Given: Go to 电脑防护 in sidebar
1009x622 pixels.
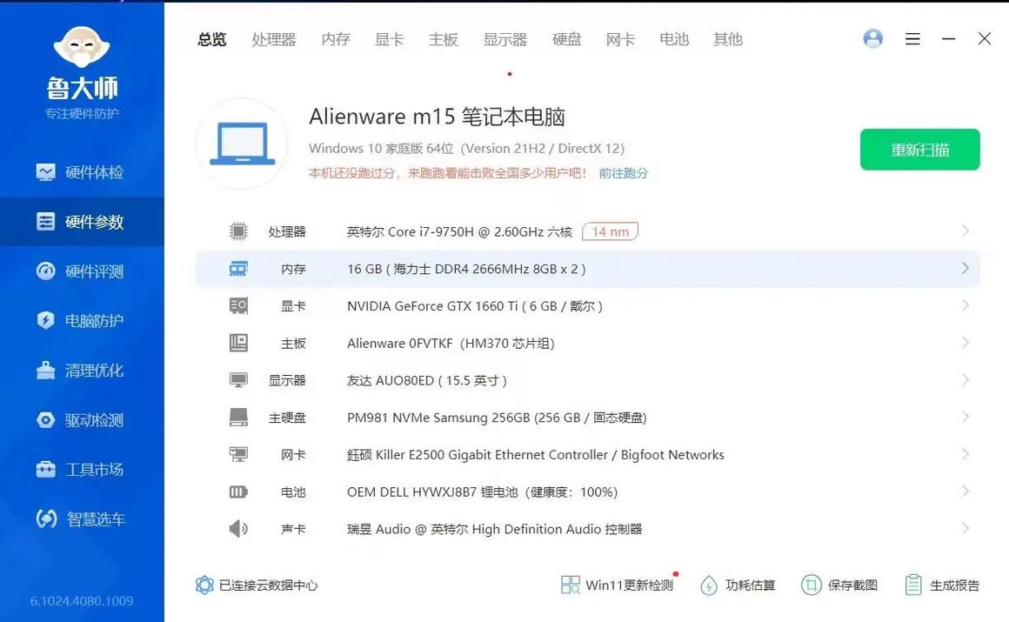Looking at the screenshot, I should (82, 321).
